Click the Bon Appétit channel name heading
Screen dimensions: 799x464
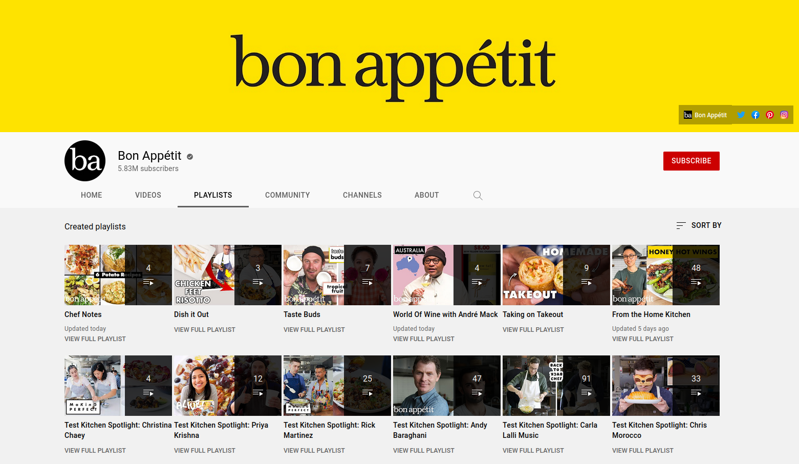pos(149,156)
